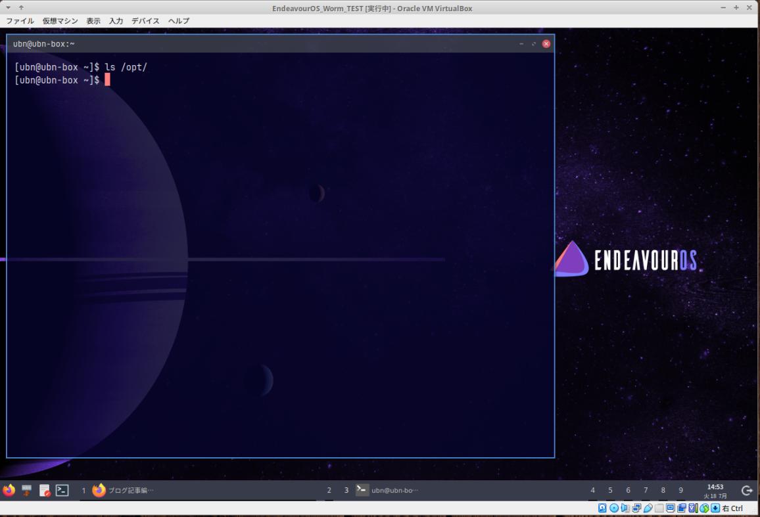Open the 入力 menu
Screen dimensions: 760x517
coord(116,21)
